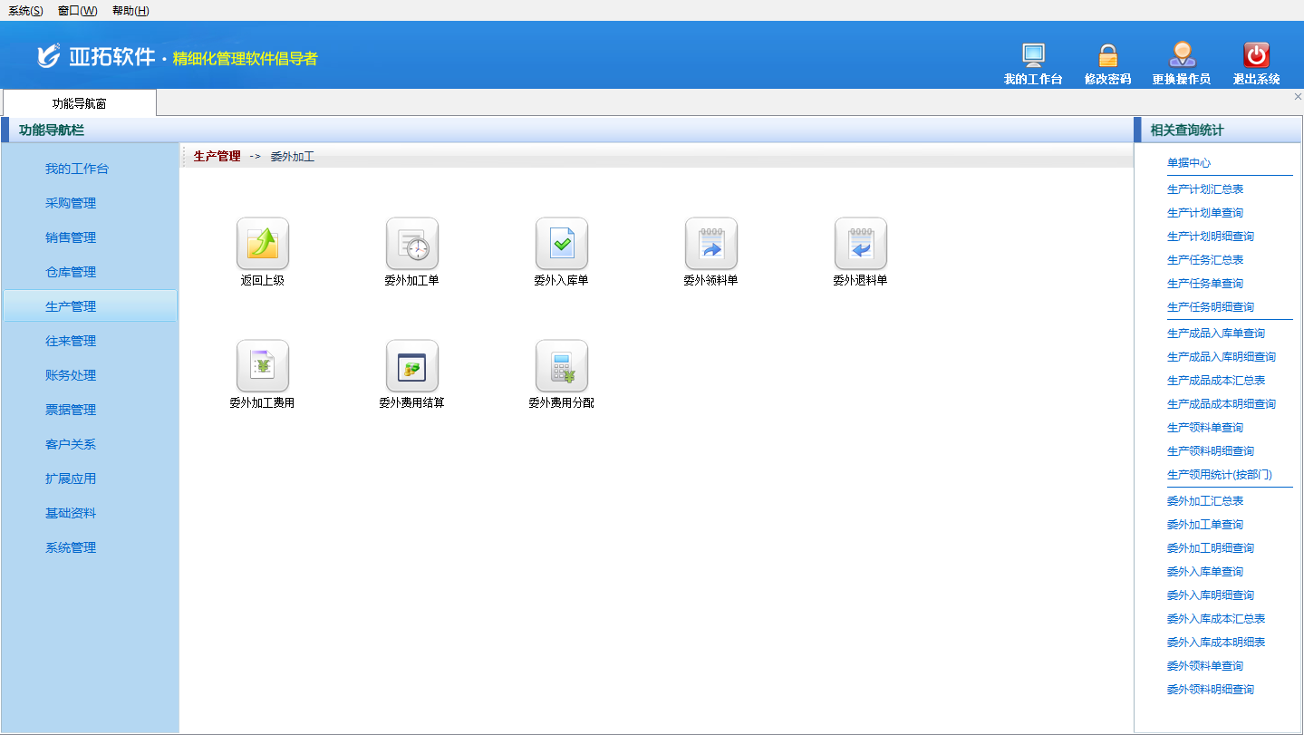Click 生产管理 in the breadcrumb path
The image size is (1304, 735).
pyautogui.click(x=217, y=156)
